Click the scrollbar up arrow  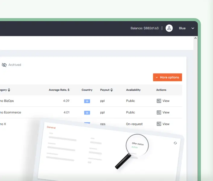196,38
